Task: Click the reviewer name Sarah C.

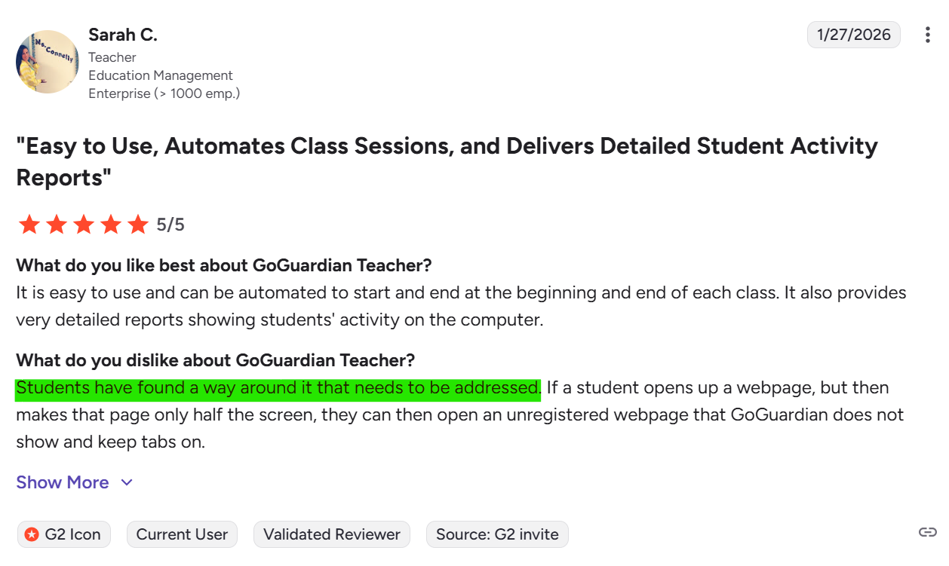Action: point(123,35)
